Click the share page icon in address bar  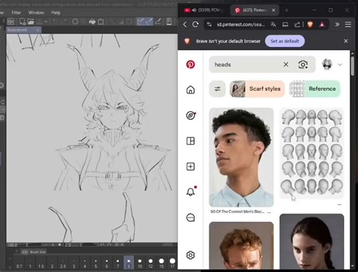click(x=297, y=24)
